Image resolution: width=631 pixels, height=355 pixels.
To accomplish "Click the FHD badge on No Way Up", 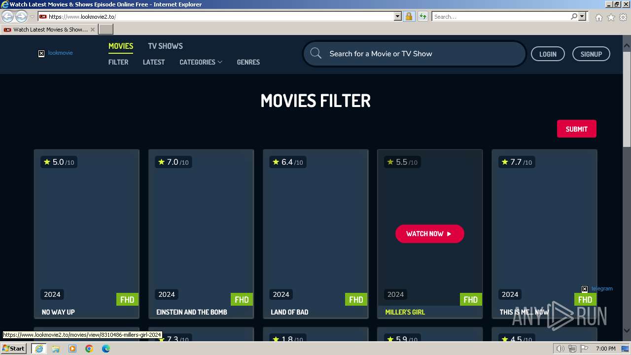I will (x=127, y=300).
